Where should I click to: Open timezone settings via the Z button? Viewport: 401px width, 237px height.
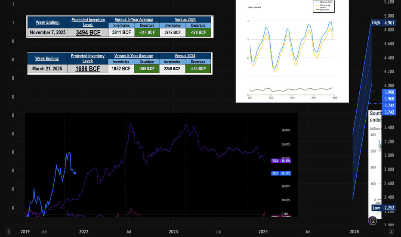pos(9,232)
